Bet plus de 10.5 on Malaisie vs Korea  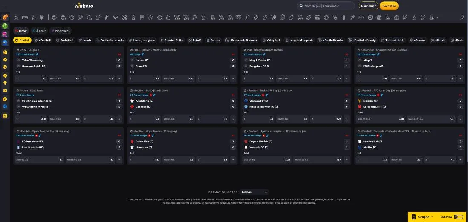pyautogui.click(x=381, y=119)
